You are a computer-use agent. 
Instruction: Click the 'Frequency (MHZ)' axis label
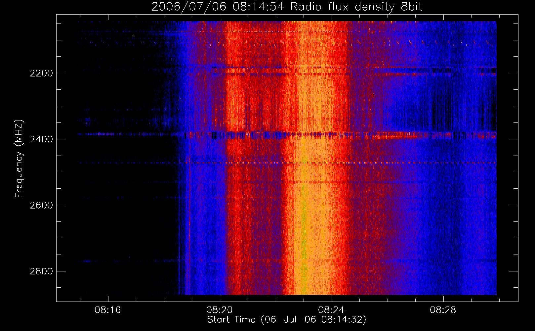point(19,159)
